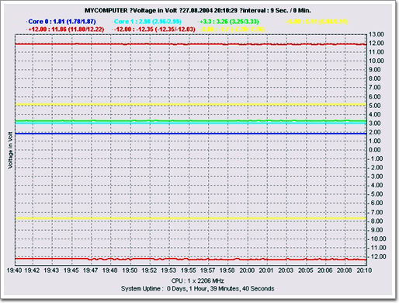The height and width of the screenshot is (303, 399).
Task: Click the 20:03 time label
Action: point(286,270)
